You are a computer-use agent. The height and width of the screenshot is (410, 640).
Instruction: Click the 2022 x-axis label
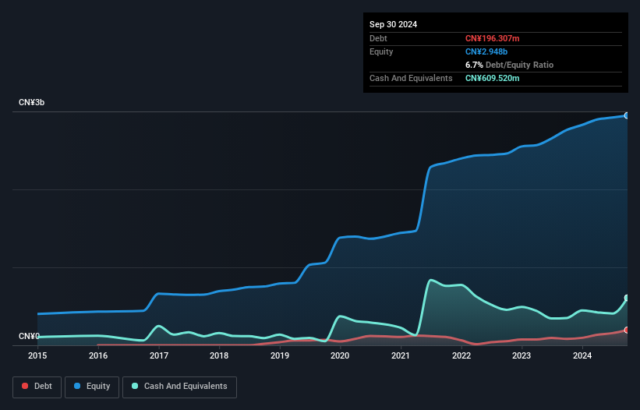point(461,355)
